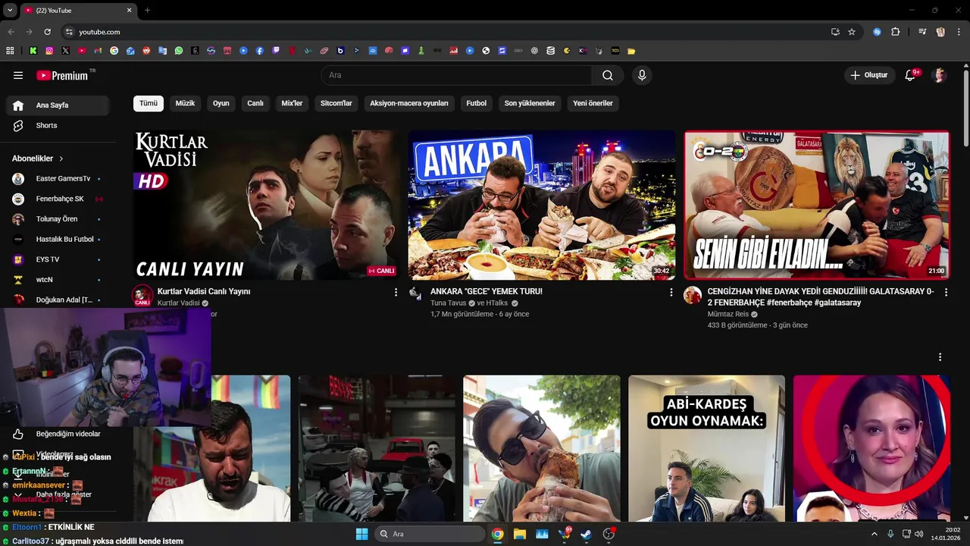This screenshot has width=970, height=546.
Task: Open the Chrome extensions puzzle icon
Action: [x=895, y=32]
